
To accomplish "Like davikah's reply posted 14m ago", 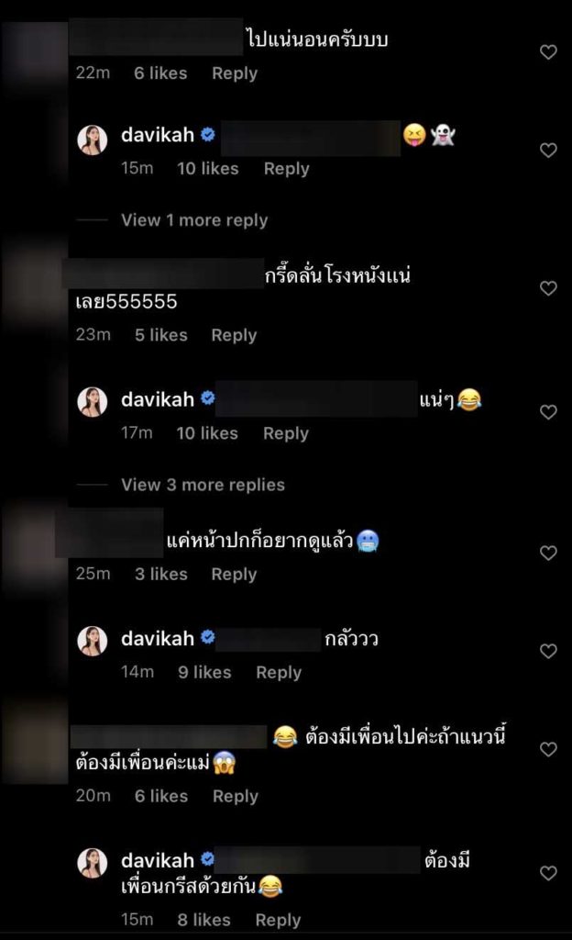I will point(548,651).
